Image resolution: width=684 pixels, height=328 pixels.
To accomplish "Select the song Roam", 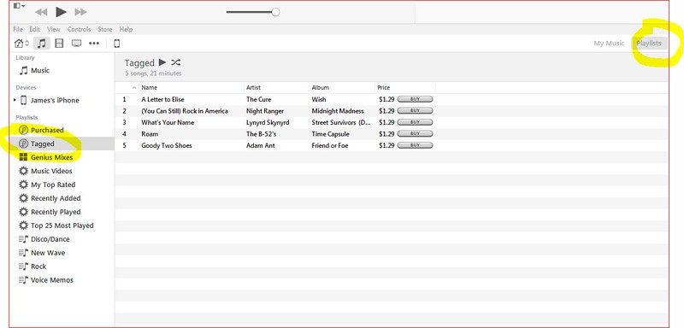I will coord(150,134).
